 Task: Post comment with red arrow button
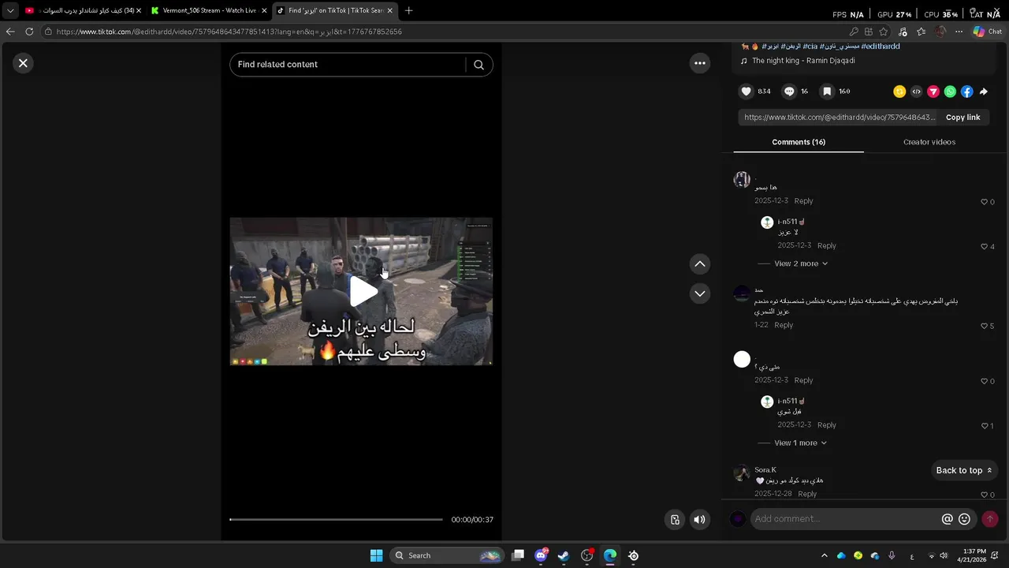(990, 519)
